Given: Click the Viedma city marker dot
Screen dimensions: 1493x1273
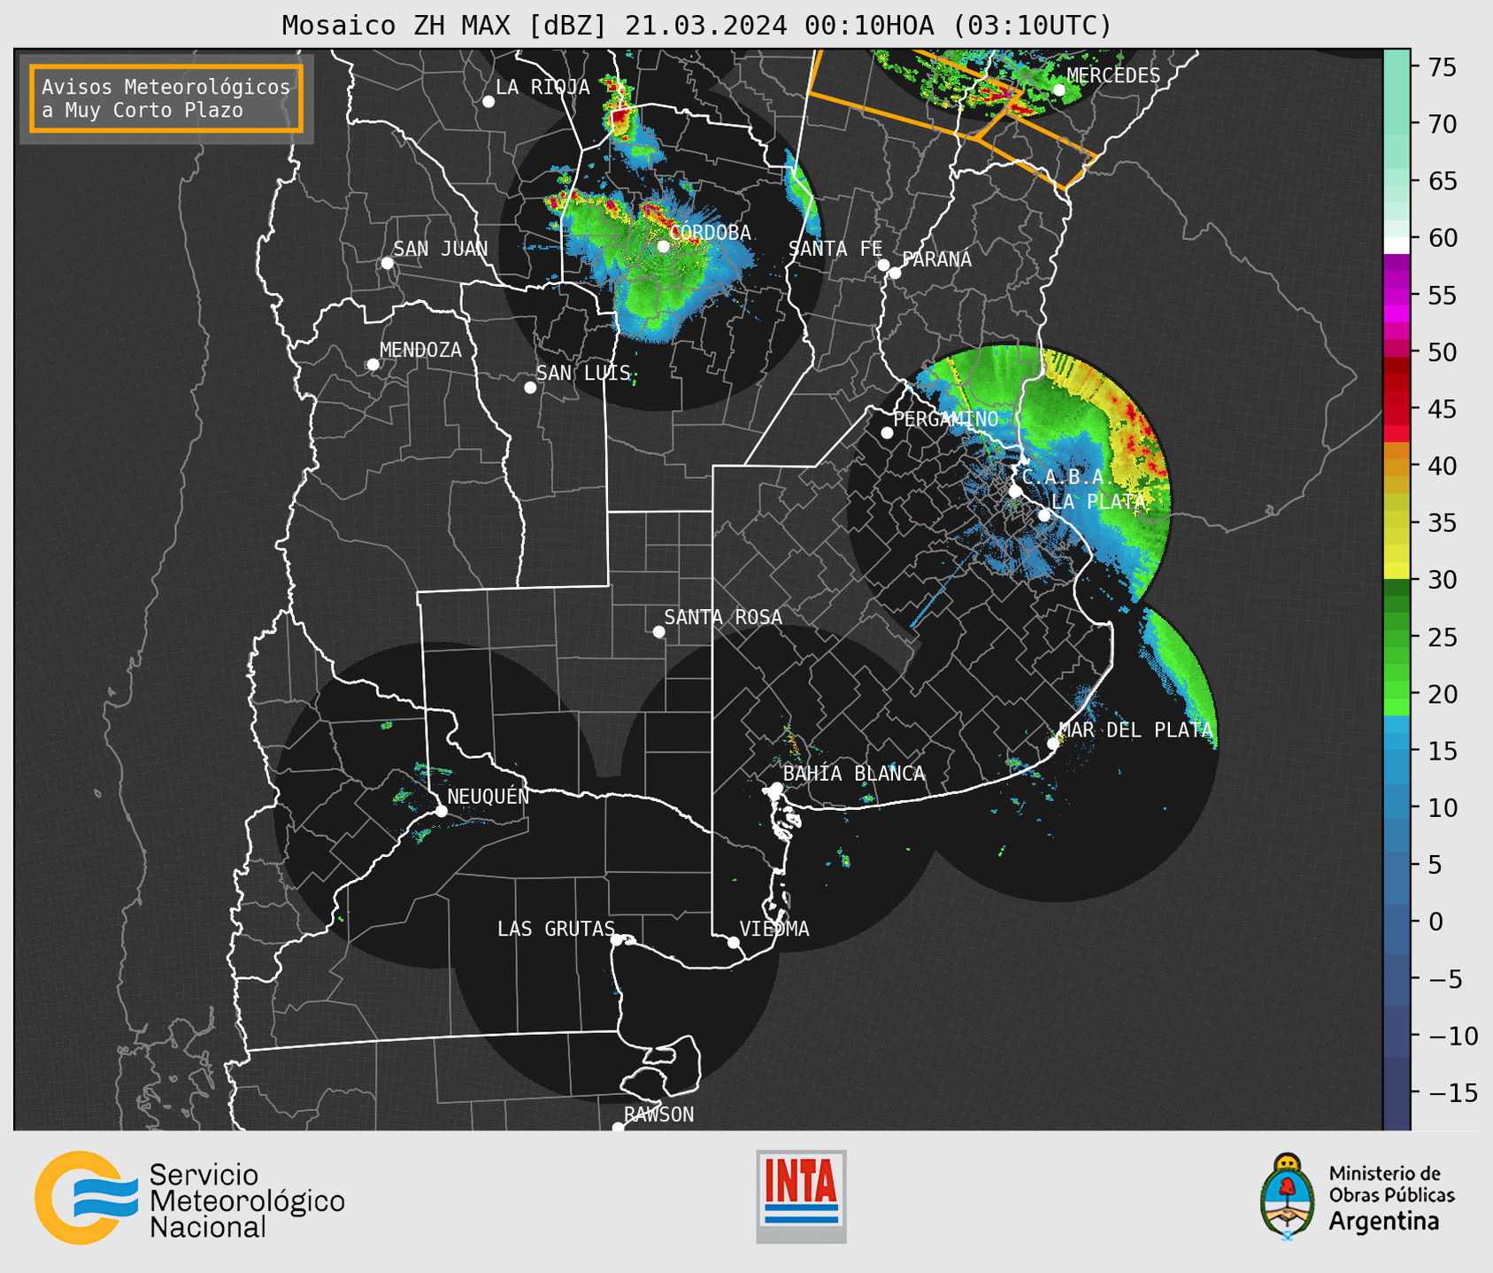Looking at the screenshot, I should tap(734, 942).
